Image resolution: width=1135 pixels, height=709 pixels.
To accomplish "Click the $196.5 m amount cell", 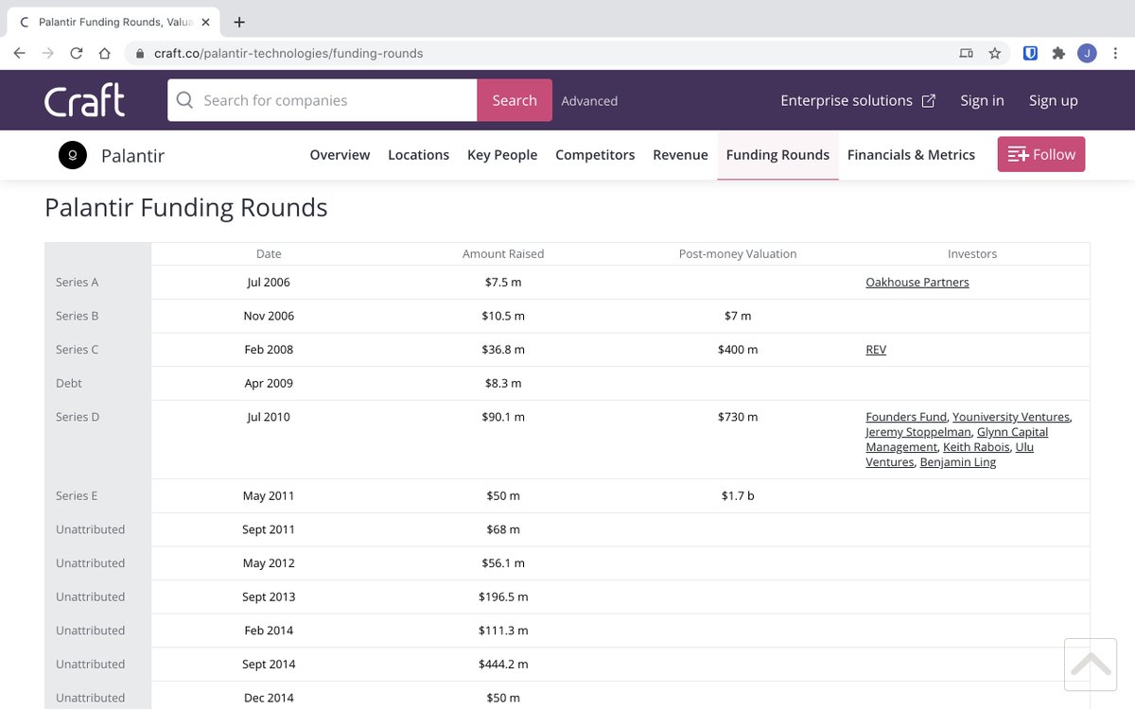I will point(503,597).
